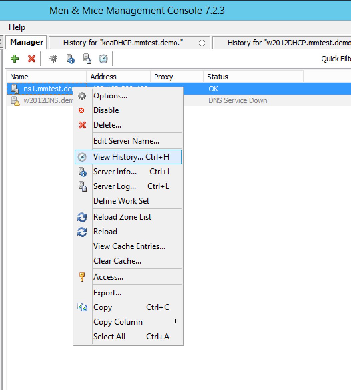
Task: Click the green plus add server icon
Action: [15, 59]
